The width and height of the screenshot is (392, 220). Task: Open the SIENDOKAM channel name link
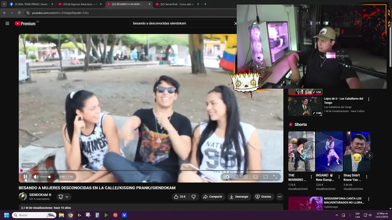[x=38, y=195]
